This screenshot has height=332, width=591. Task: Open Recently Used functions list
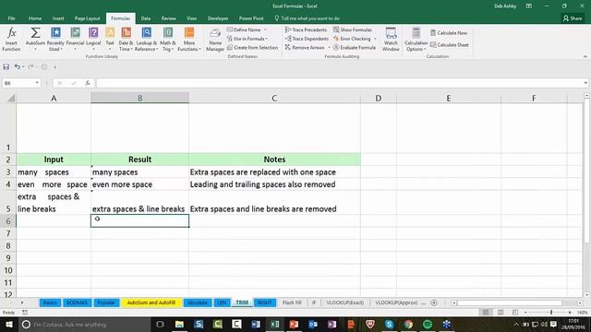(x=55, y=39)
